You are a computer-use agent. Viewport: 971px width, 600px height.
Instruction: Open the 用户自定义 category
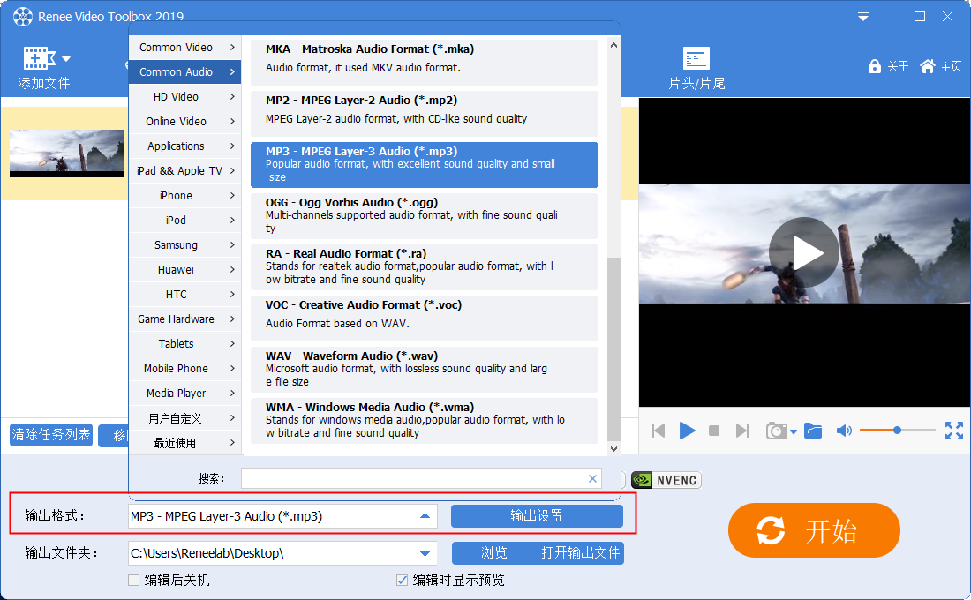pyautogui.click(x=185, y=418)
